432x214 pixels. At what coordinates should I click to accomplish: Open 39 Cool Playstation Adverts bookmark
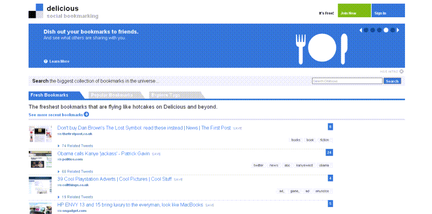pyautogui.click(x=114, y=179)
